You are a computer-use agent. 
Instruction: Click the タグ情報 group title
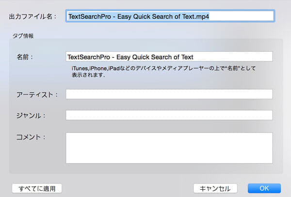pyautogui.click(x=23, y=36)
